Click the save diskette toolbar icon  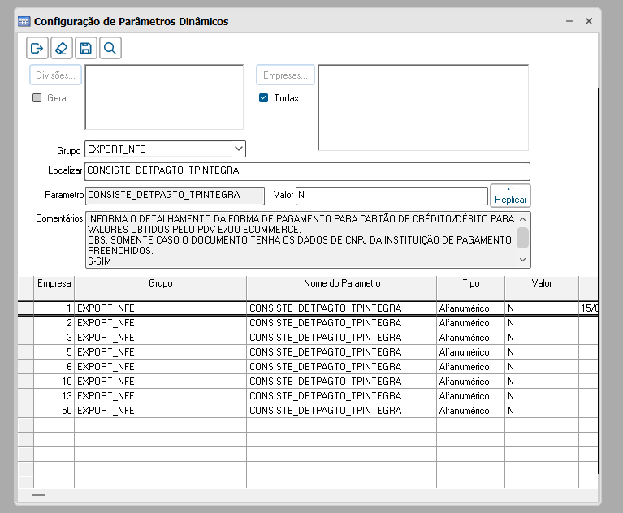(86, 49)
